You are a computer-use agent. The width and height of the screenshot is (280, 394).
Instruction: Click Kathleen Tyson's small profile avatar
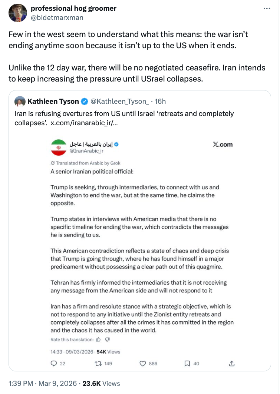click(19, 101)
